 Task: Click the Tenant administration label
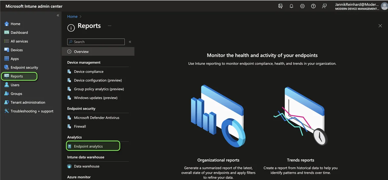click(x=28, y=103)
